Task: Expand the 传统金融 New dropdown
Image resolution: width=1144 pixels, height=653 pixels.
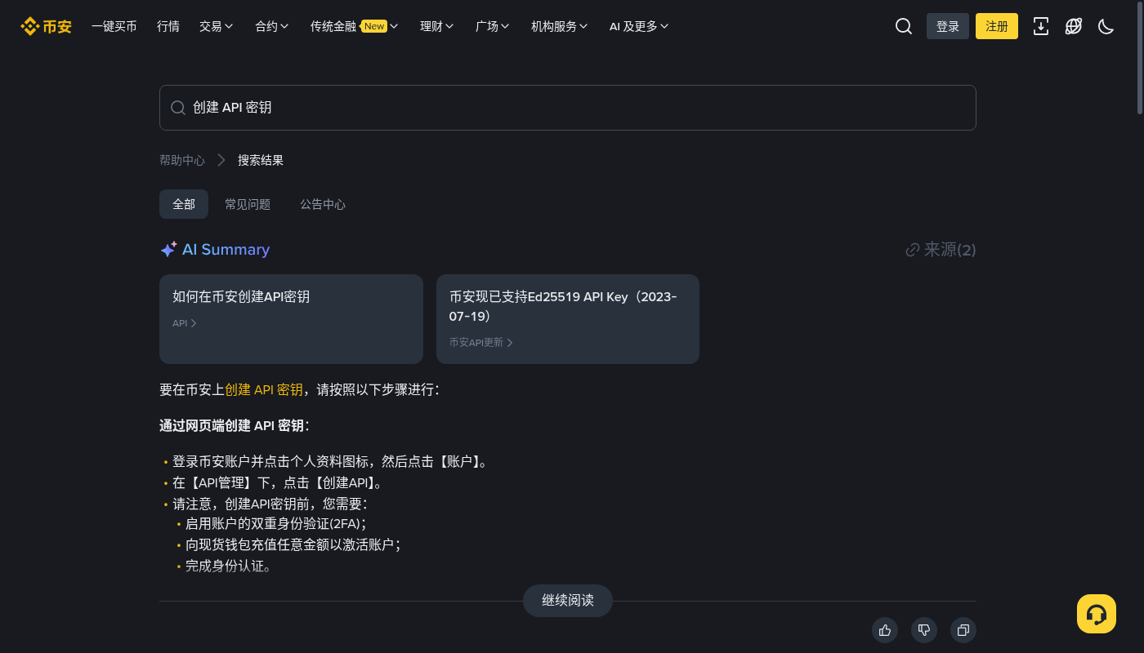Action: (x=355, y=26)
